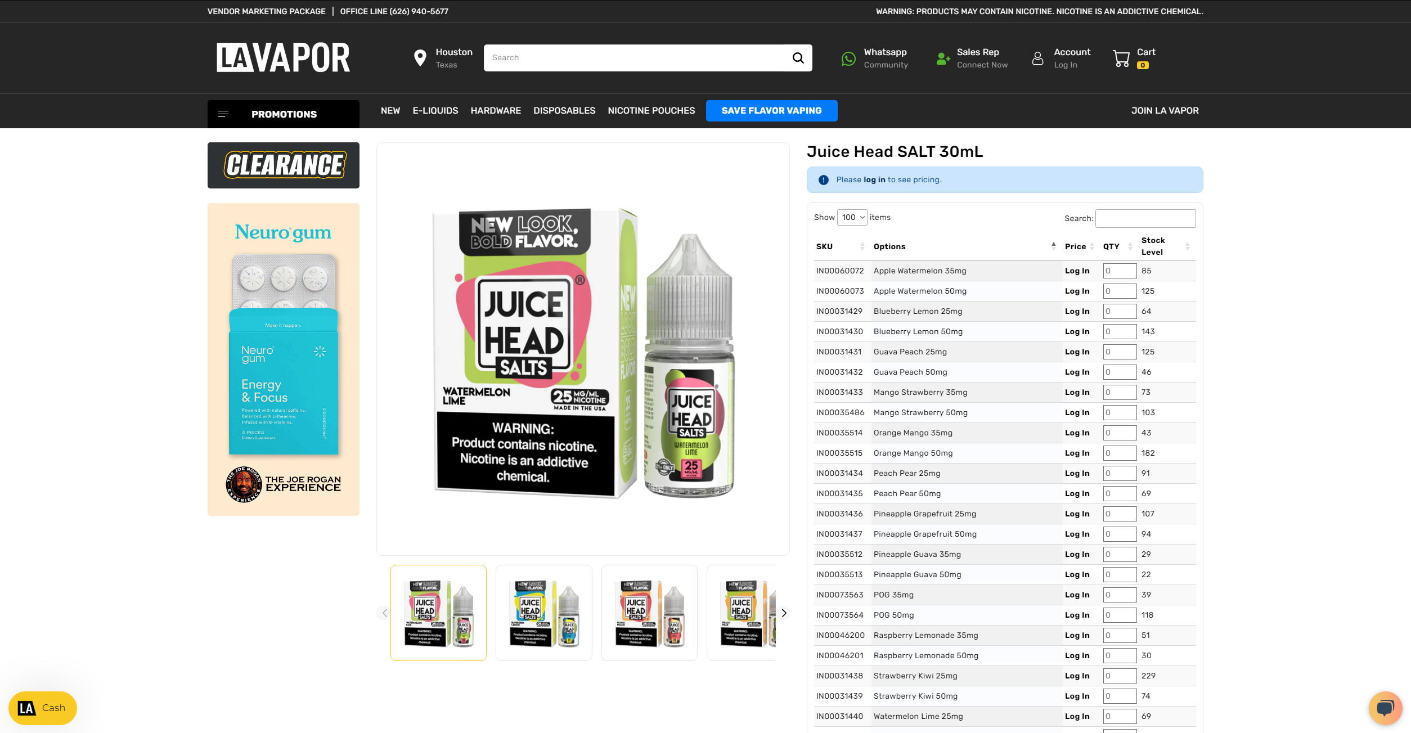Click the log in link in pricing notice
The width and height of the screenshot is (1411, 733).
tap(874, 180)
